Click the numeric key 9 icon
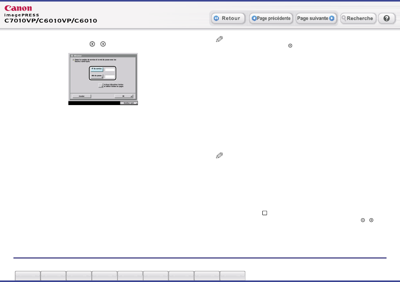Screen dimensions: 400x282 pos(103,44)
